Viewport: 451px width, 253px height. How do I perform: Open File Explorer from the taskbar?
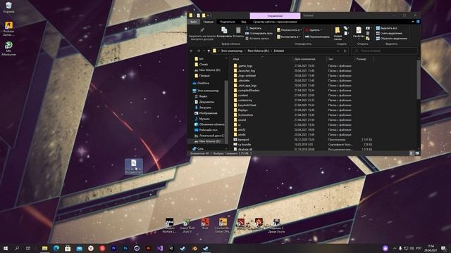44,248
